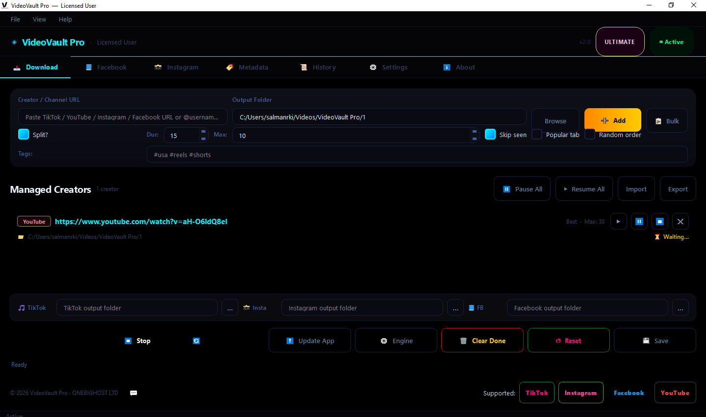
Task: Focus the Creator / Channel URL field
Action: click(x=123, y=117)
